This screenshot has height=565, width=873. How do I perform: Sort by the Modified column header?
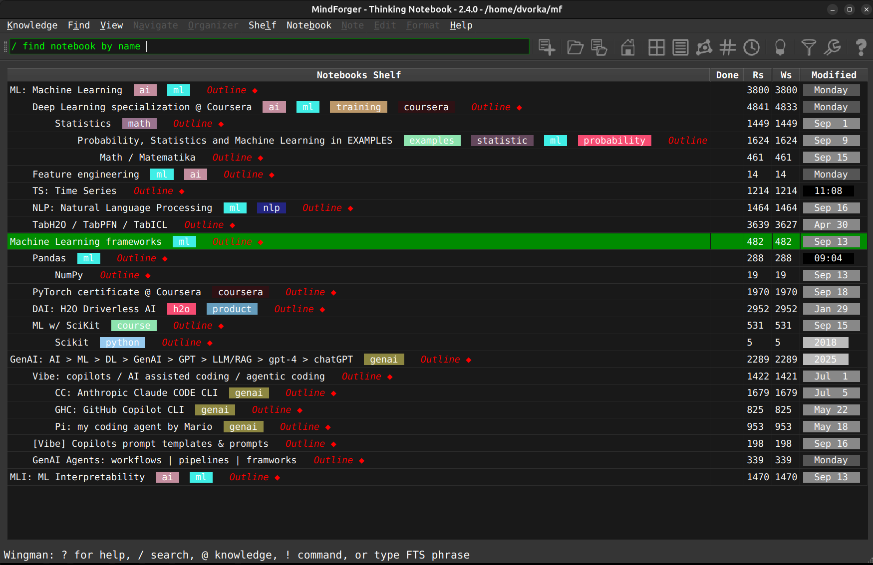[x=834, y=75]
